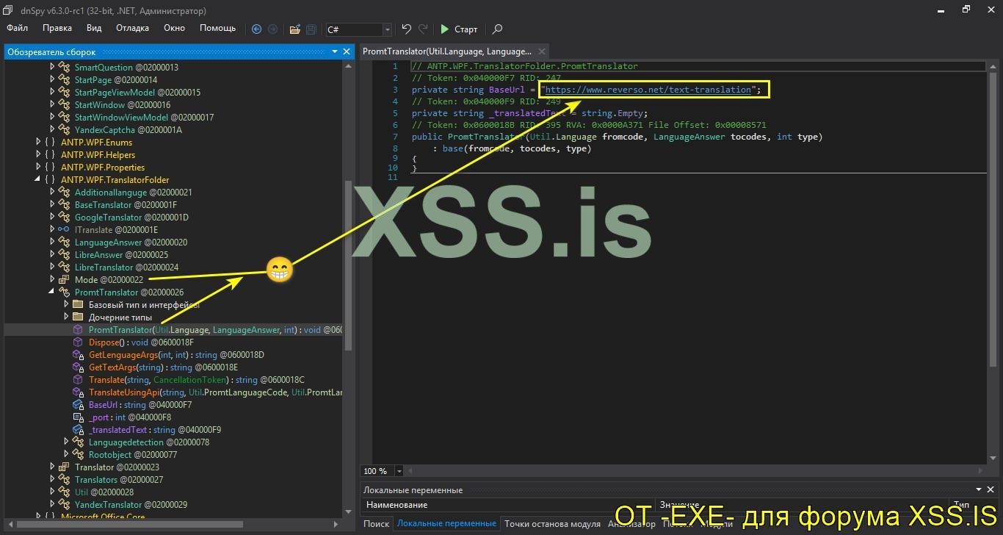The width and height of the screenshot is (1003, 535).
Task: Click the reverso.net URL string in code
Action: pyautogui.click(x=649, y=90)
